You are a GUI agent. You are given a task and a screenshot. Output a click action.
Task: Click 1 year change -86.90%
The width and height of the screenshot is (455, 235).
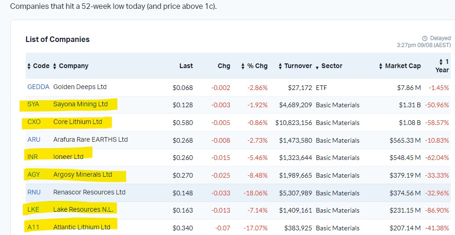(437, 211)
